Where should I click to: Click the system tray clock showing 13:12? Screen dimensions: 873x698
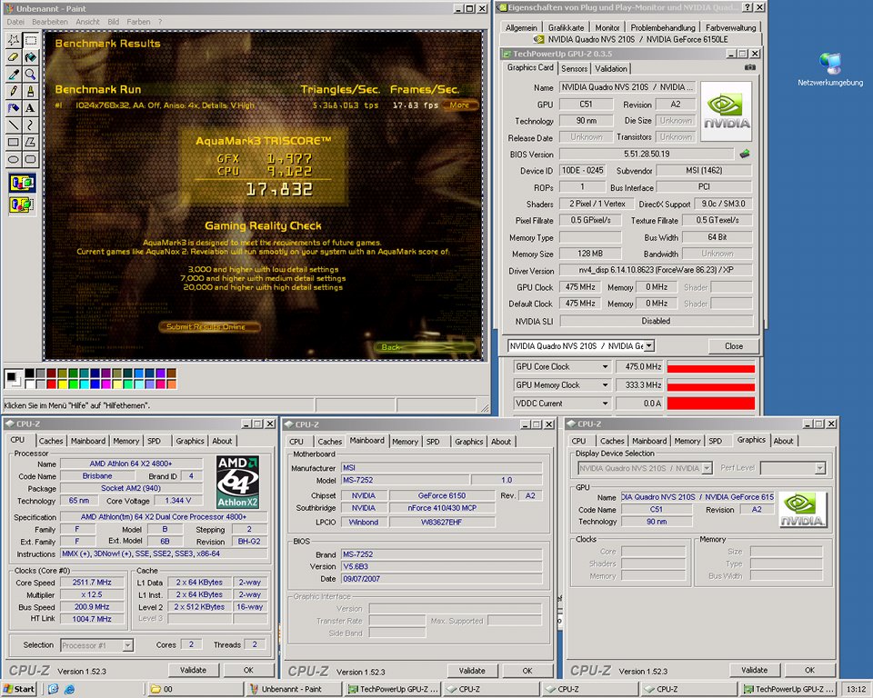[x=856, y=689]
